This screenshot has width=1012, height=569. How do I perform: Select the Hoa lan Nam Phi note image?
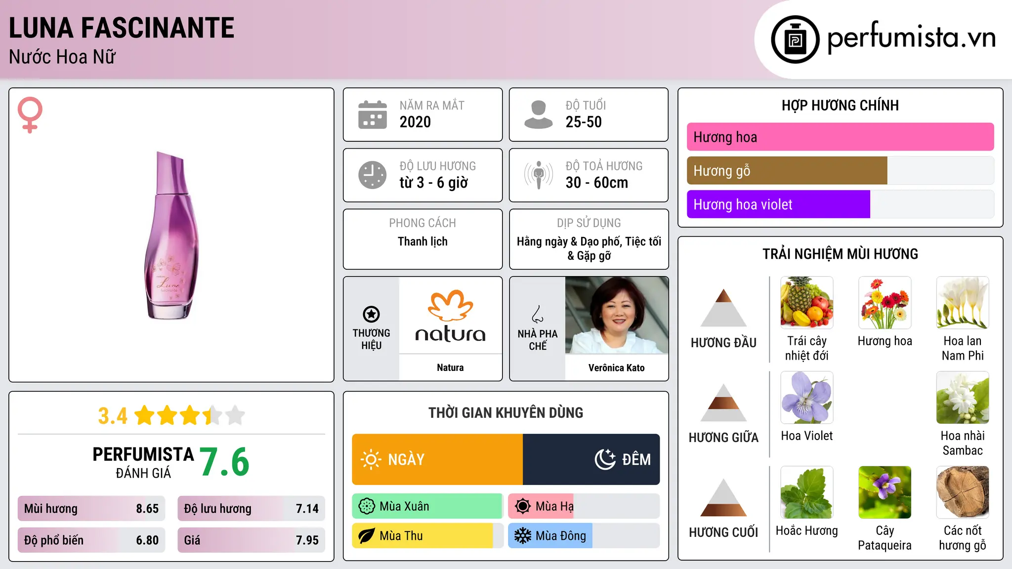pyautogui.click(x=963, y=302)
